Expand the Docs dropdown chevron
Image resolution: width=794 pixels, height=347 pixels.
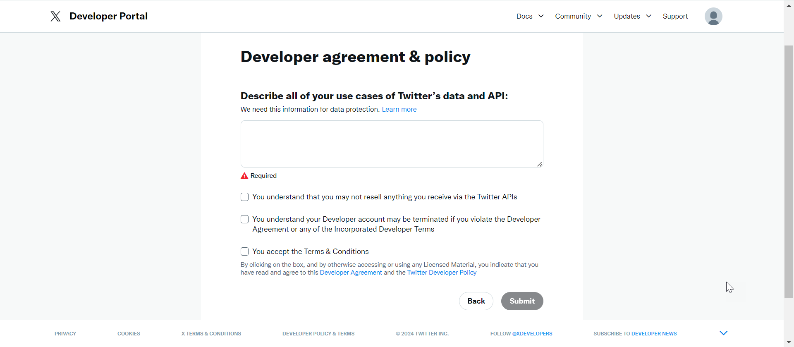(x=541, y=16)
